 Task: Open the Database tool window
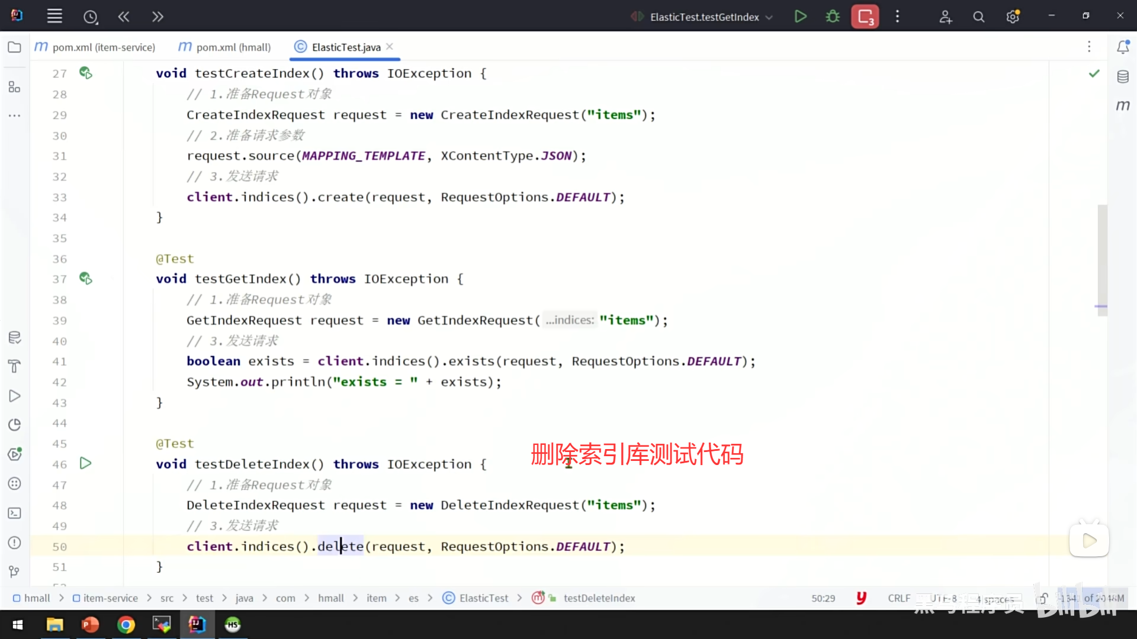[1123, 77]
